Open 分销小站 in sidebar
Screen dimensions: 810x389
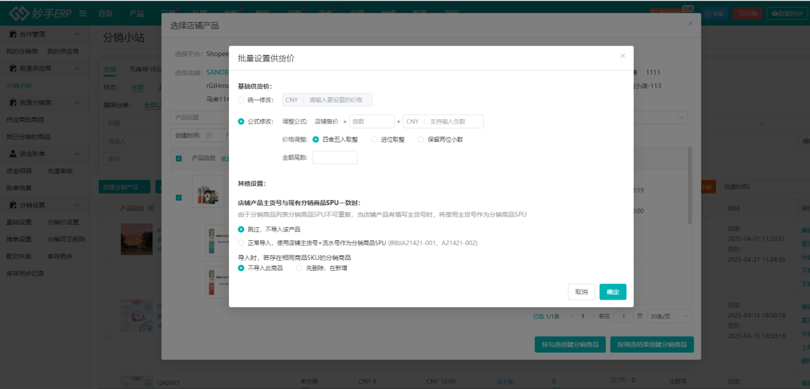click(19, 85)
